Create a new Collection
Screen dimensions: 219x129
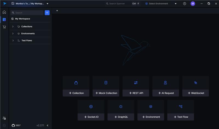coord(76,93)
